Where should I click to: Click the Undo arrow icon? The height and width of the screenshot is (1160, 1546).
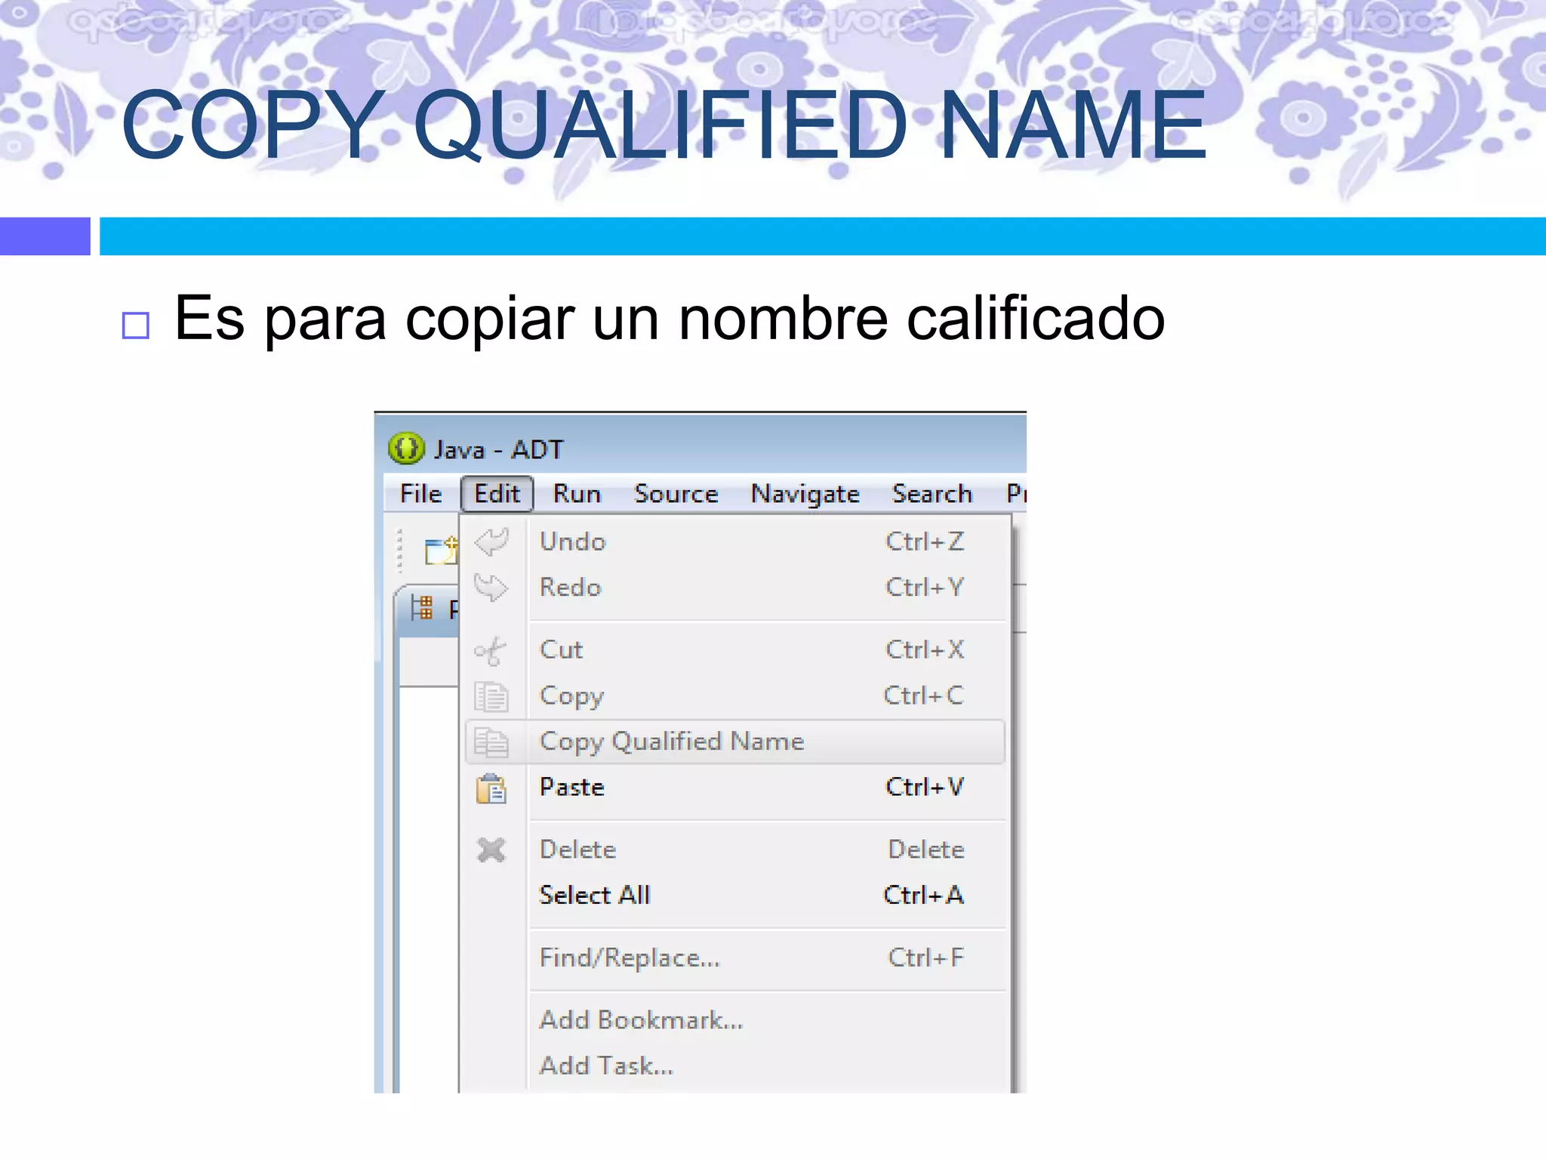[491, 541]
